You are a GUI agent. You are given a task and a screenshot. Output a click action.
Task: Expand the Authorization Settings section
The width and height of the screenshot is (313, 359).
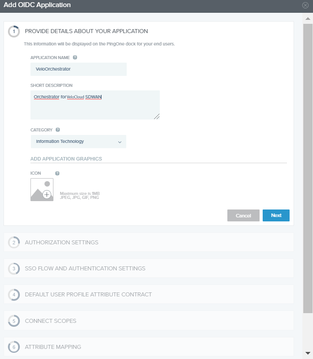[x=61, y=242]
